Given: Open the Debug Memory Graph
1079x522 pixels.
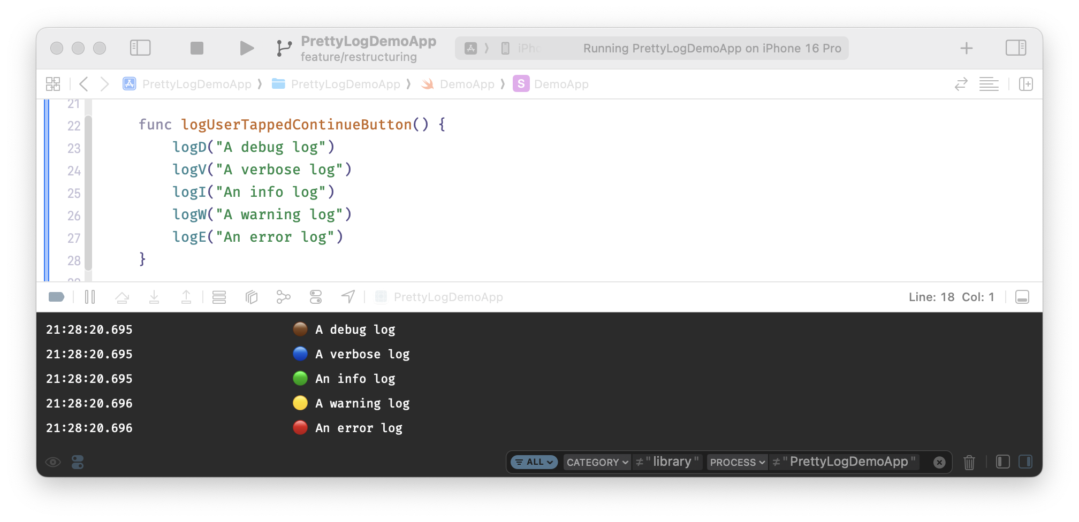Looking at the screenshot, I should (284, 297).
